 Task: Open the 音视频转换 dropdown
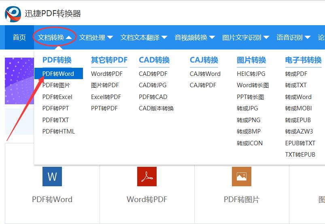pos(195,37)
